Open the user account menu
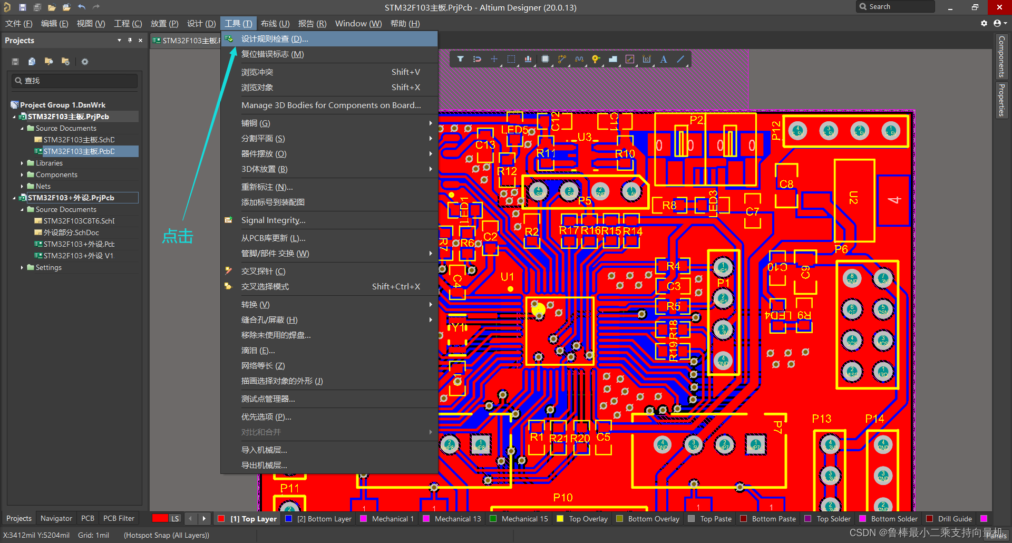Image resolution: width=1012 pixels, height=543 pixels. tap(999, 23)
